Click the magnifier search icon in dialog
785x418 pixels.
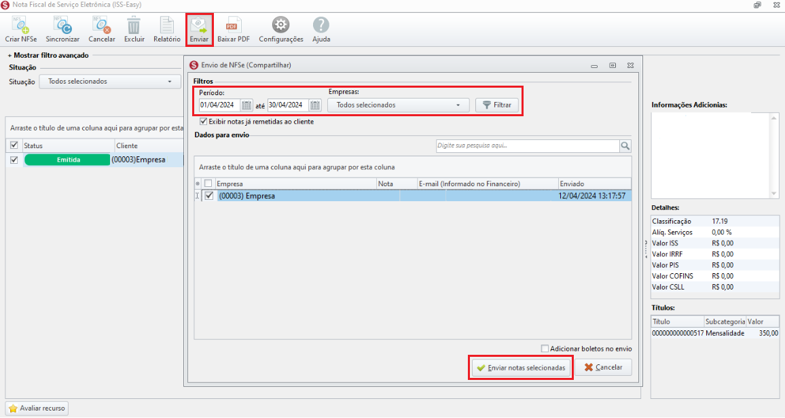point(625,146)
